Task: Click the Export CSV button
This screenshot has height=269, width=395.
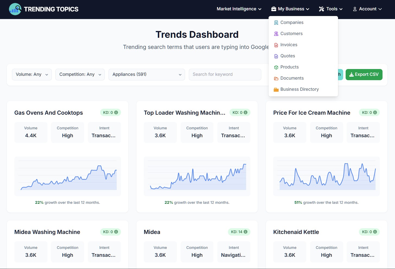Action: 364,74
